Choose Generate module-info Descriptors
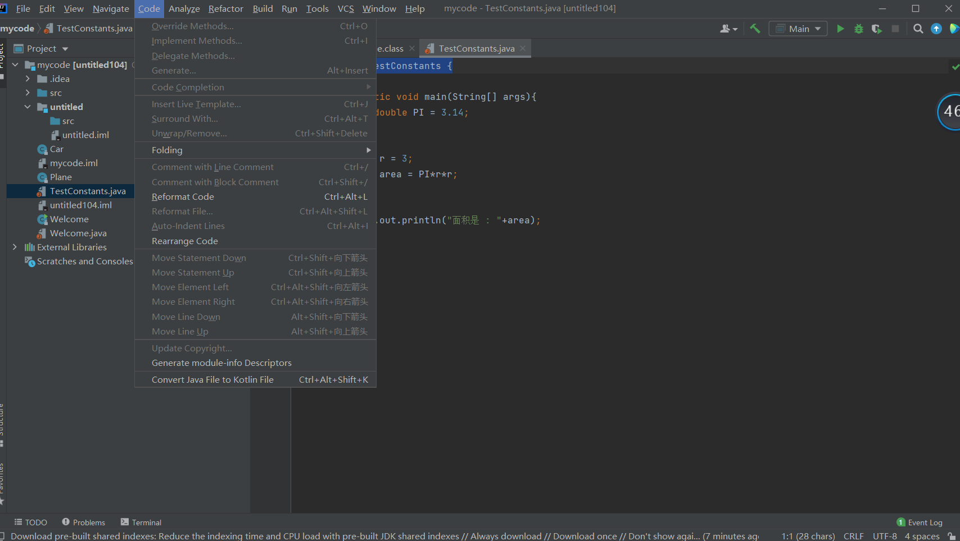The height and width of the screenshot is (541, 960). [255, 363]
